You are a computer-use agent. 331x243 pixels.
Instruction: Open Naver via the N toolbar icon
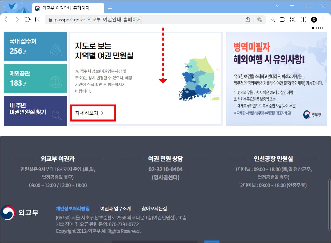coord(37,19)
